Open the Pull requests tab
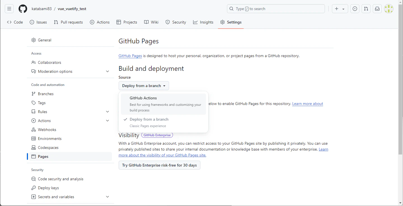The height and width of the screenshot is (206, 403). 68,22
